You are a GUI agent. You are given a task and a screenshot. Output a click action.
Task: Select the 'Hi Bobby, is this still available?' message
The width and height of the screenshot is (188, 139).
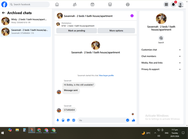tap(79, 85)
